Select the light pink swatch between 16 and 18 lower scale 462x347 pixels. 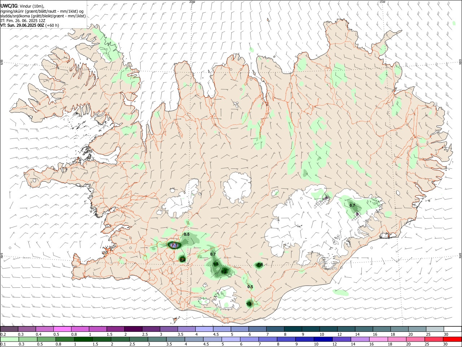(379, 339)
